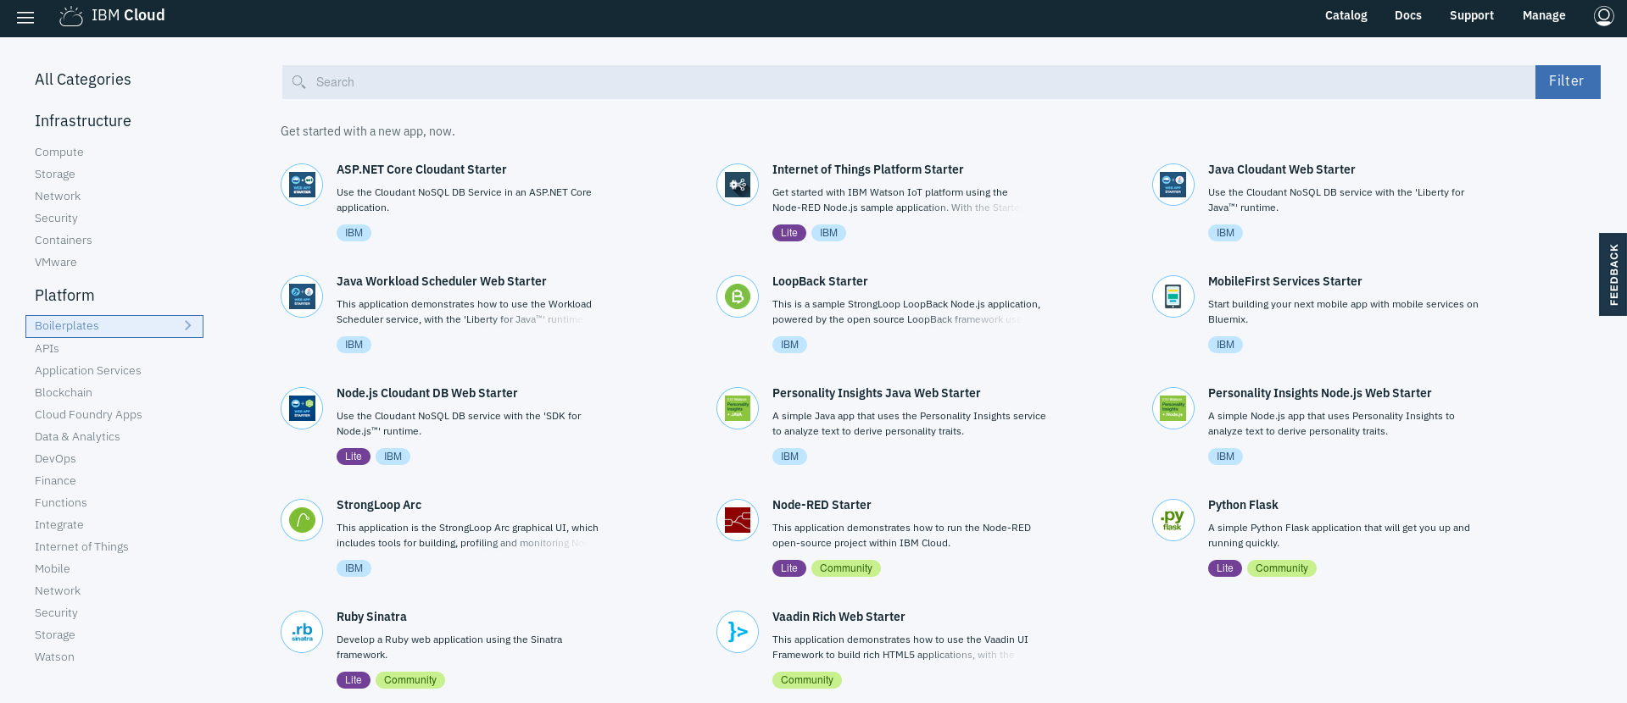Open the Java Workload Scheduler Web Starter icon

(x=302, y=296)
